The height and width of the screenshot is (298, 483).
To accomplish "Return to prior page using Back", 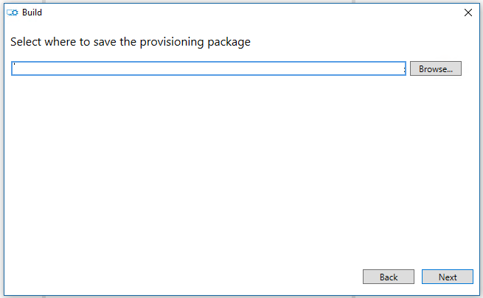I will click(x=388, y=277).
